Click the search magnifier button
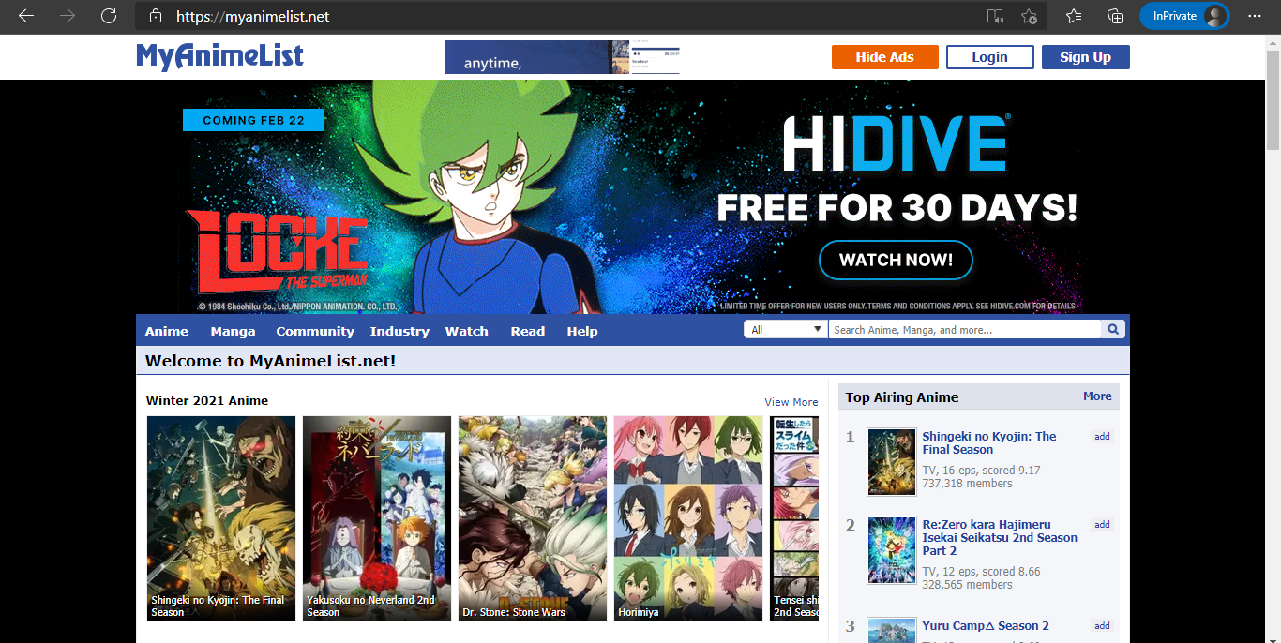This screenshot has width=1281, height=643. click(1112, 330)
